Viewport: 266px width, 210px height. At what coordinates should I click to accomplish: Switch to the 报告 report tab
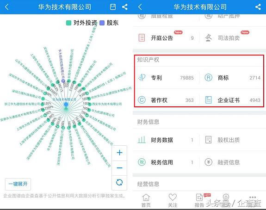point(199,201)
